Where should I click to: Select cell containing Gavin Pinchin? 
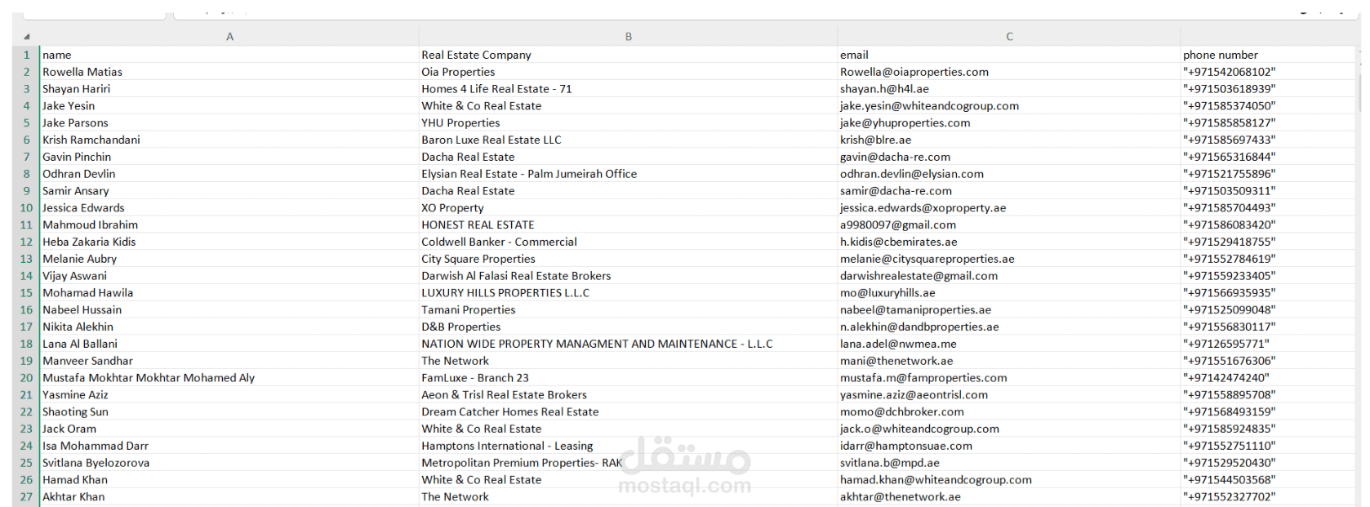click(229, 157)
